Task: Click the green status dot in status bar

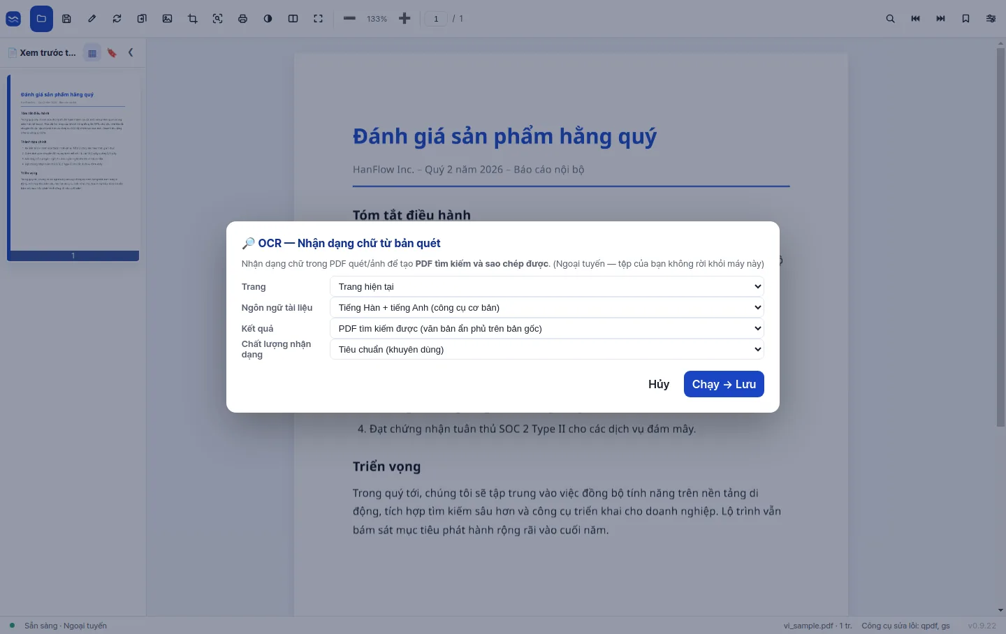Action: tap(12, 626)
